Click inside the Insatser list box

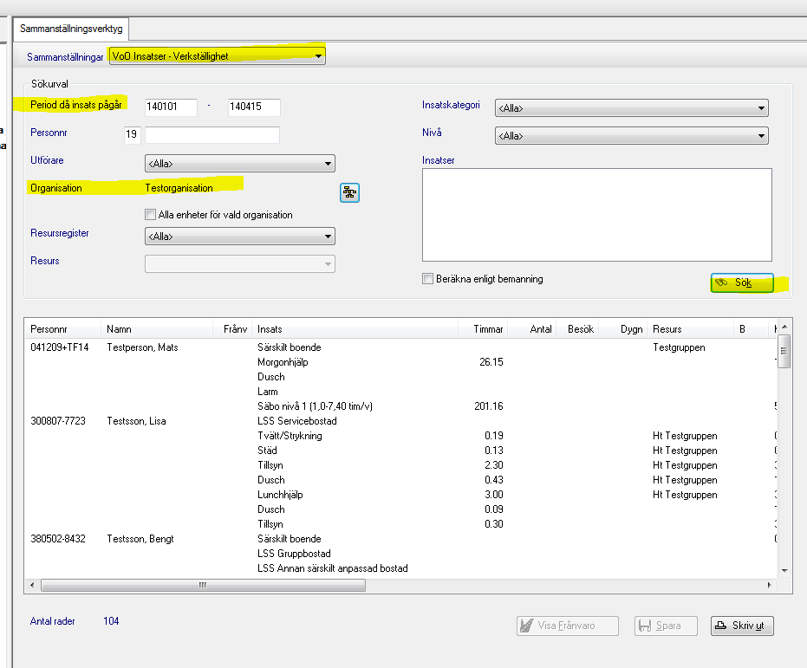coord(597,215)
